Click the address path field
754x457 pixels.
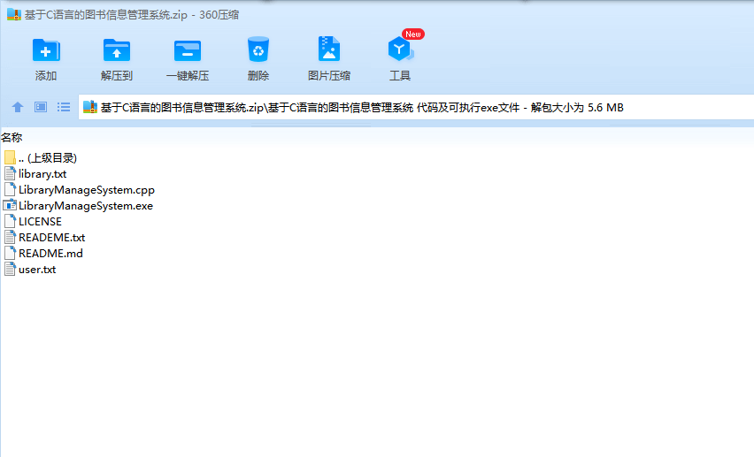[416, 107]
